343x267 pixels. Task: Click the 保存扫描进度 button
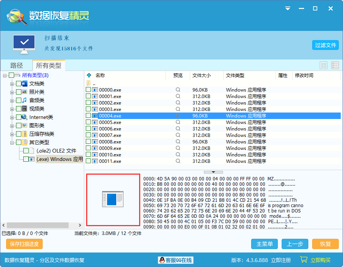24,244
